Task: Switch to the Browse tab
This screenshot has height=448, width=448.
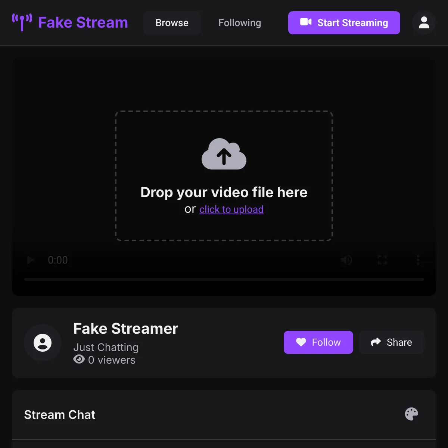Action: (x=172, y=22)
